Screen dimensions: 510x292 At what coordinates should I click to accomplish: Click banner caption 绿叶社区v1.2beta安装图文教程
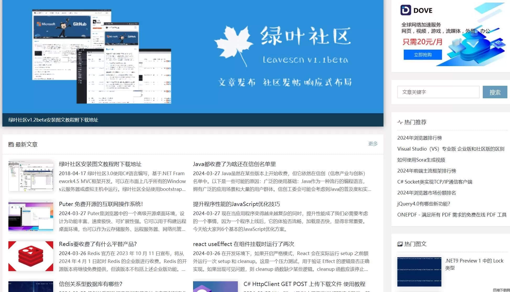53,120
